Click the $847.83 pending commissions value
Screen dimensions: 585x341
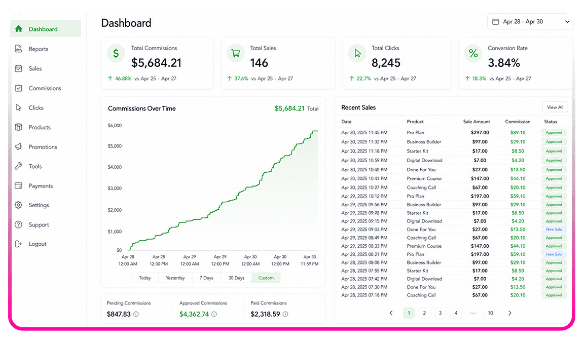click(119, 314)
